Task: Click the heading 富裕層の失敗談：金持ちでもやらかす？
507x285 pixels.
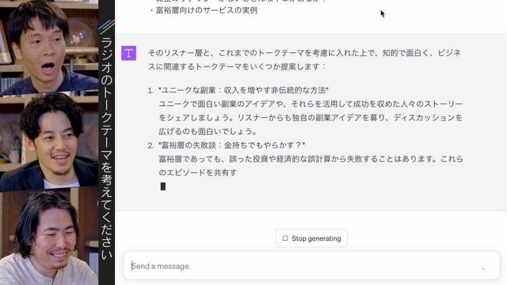Action: 232,145
